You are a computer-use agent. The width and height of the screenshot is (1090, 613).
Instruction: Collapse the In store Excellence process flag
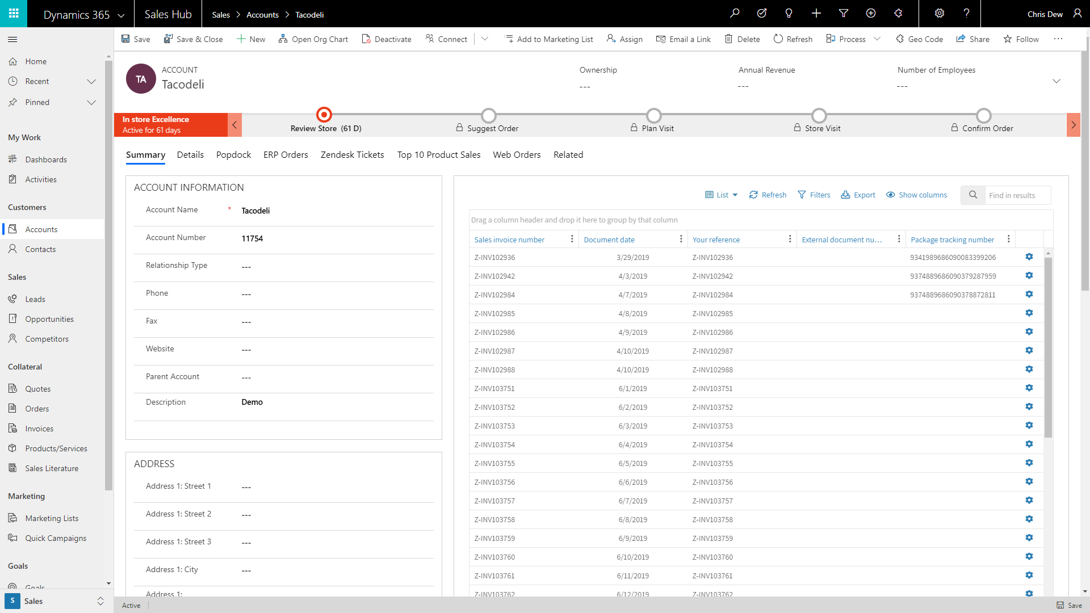coord(234,125)
